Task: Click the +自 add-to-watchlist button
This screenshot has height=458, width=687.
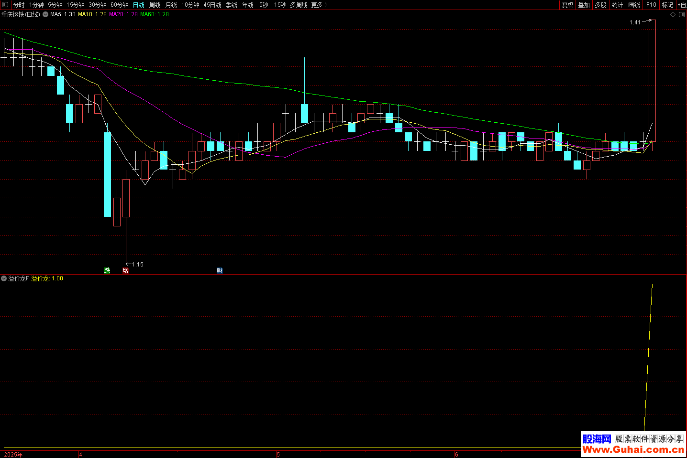Action: click(682, 5)
